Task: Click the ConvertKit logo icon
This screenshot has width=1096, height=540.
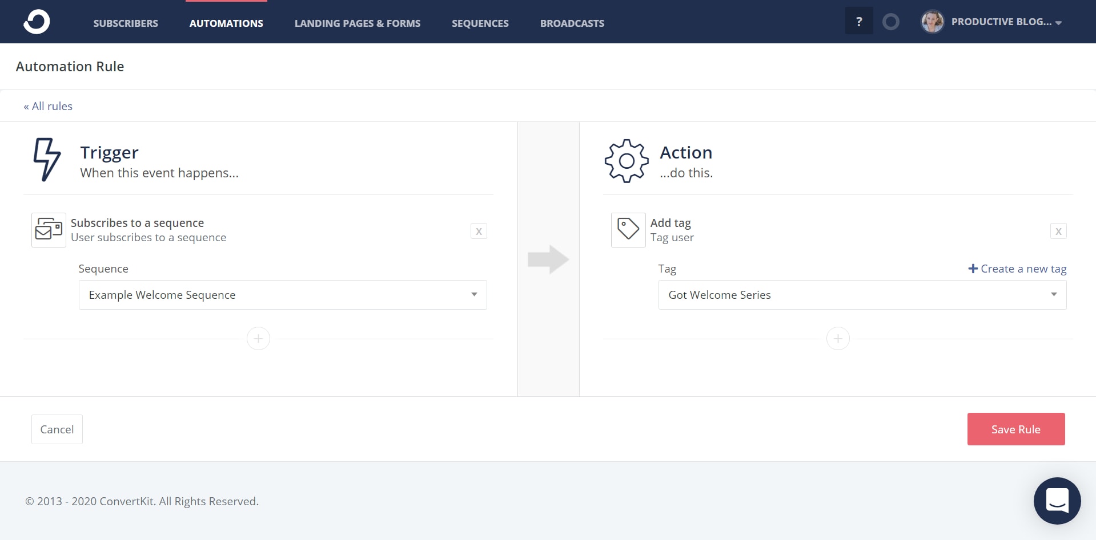Action: [x=37, y=22]
